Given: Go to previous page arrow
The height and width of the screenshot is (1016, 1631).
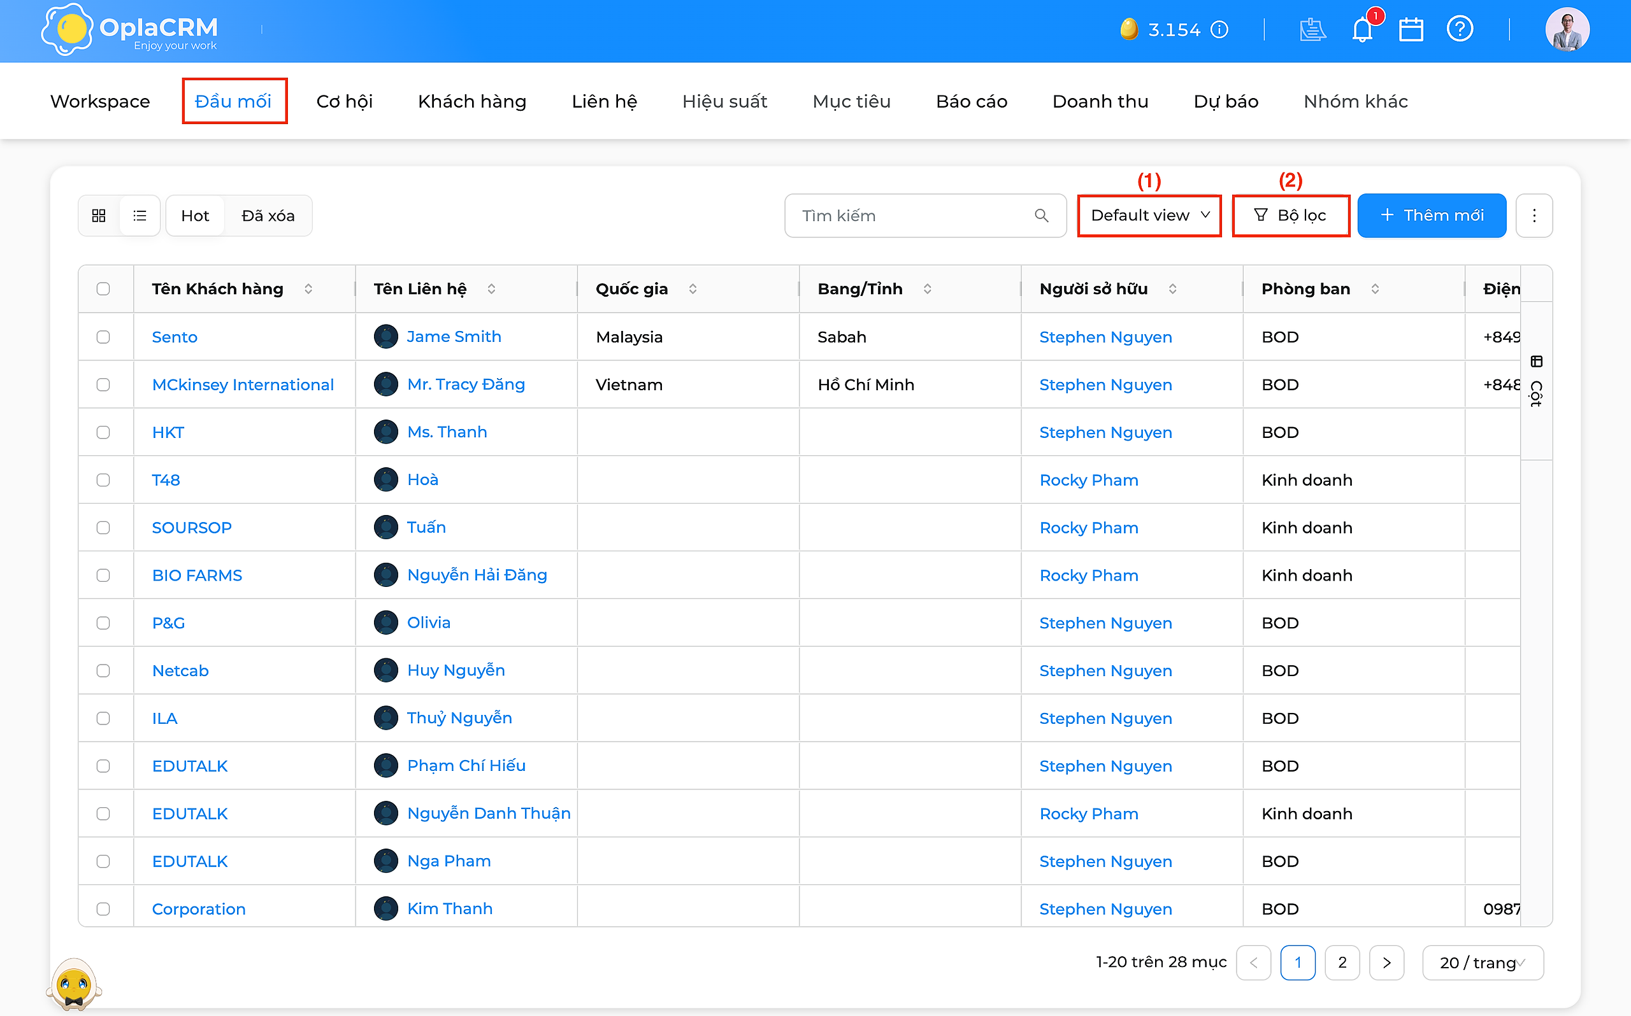Looking at the screenshot, I should pos(1254,963).
